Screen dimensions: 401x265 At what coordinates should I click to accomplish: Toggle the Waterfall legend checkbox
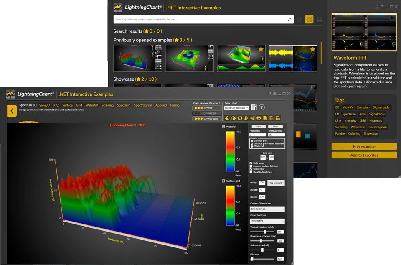(x=223, y=127)
